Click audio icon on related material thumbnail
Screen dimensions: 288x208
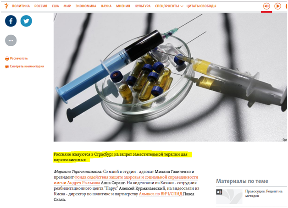coord(219,192)
